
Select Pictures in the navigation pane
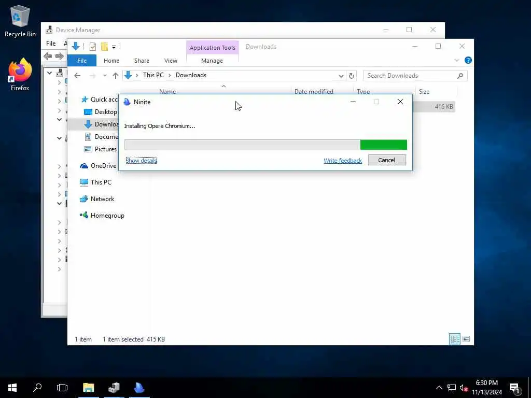[100, 149]
